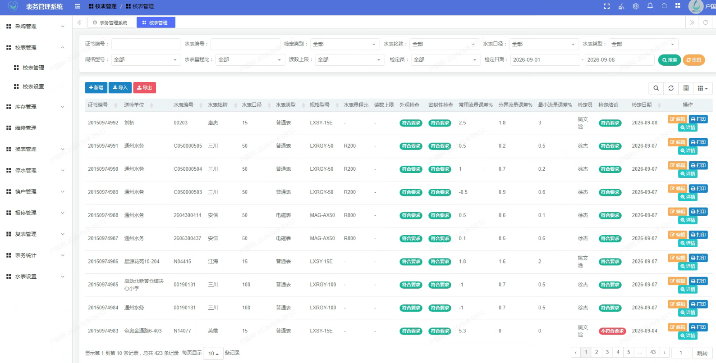Click the page jump number input

tap(681, 353)
